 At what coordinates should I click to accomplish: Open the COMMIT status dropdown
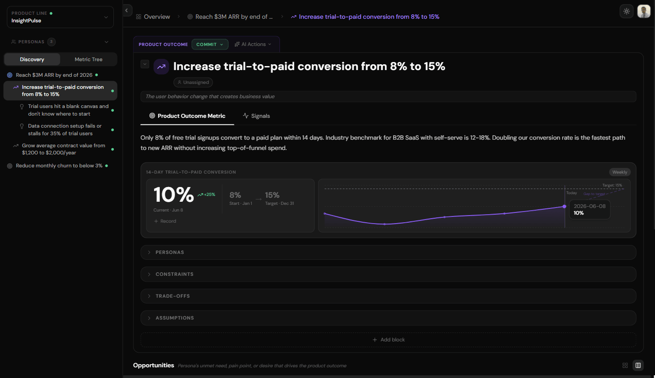click(x=210, y=45)
